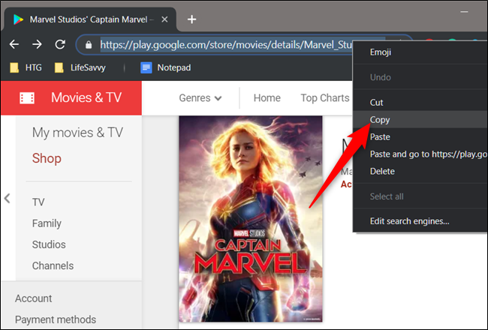The width and height of the screenshot is (488, 330).
Task: Reload the page with refresh icon
Action: (60, 44)
